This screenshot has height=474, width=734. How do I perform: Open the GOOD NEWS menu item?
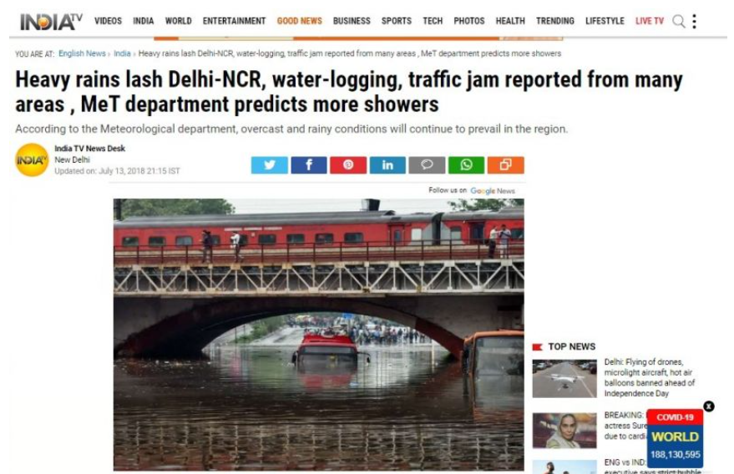300,21
